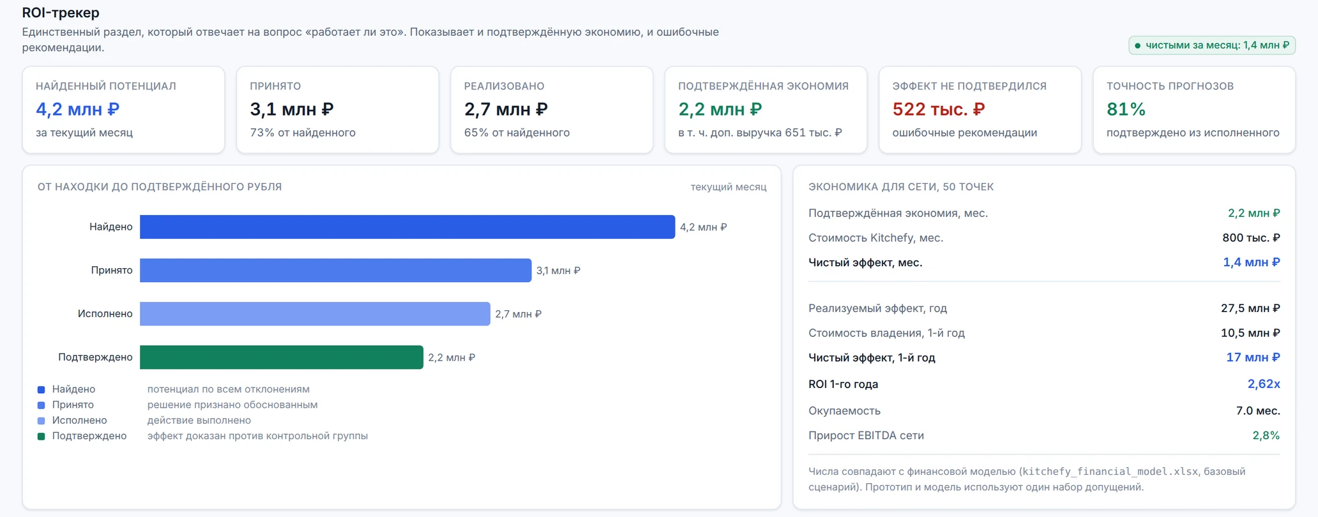This screenshot has height=517, width=1318.
Task: Click «решение признано обоснованным» legend description
Action: point(232,405)
